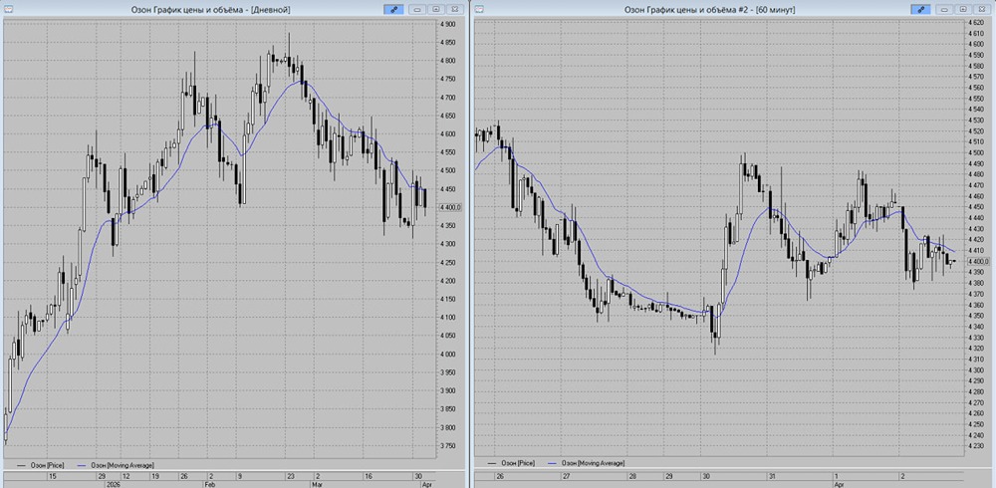
Task: Open the system menu icon of the Дневной chart window
Action: [7, 9]
